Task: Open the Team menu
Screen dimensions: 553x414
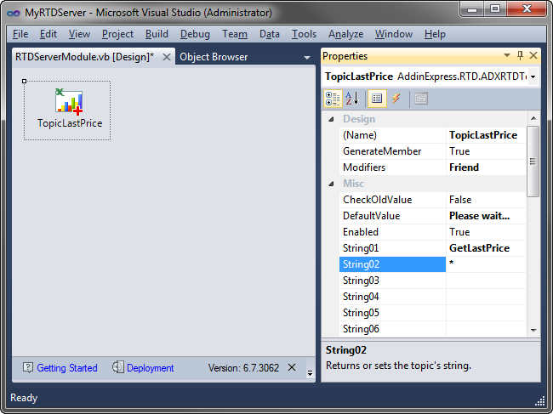Action: [x=235, y=34]
